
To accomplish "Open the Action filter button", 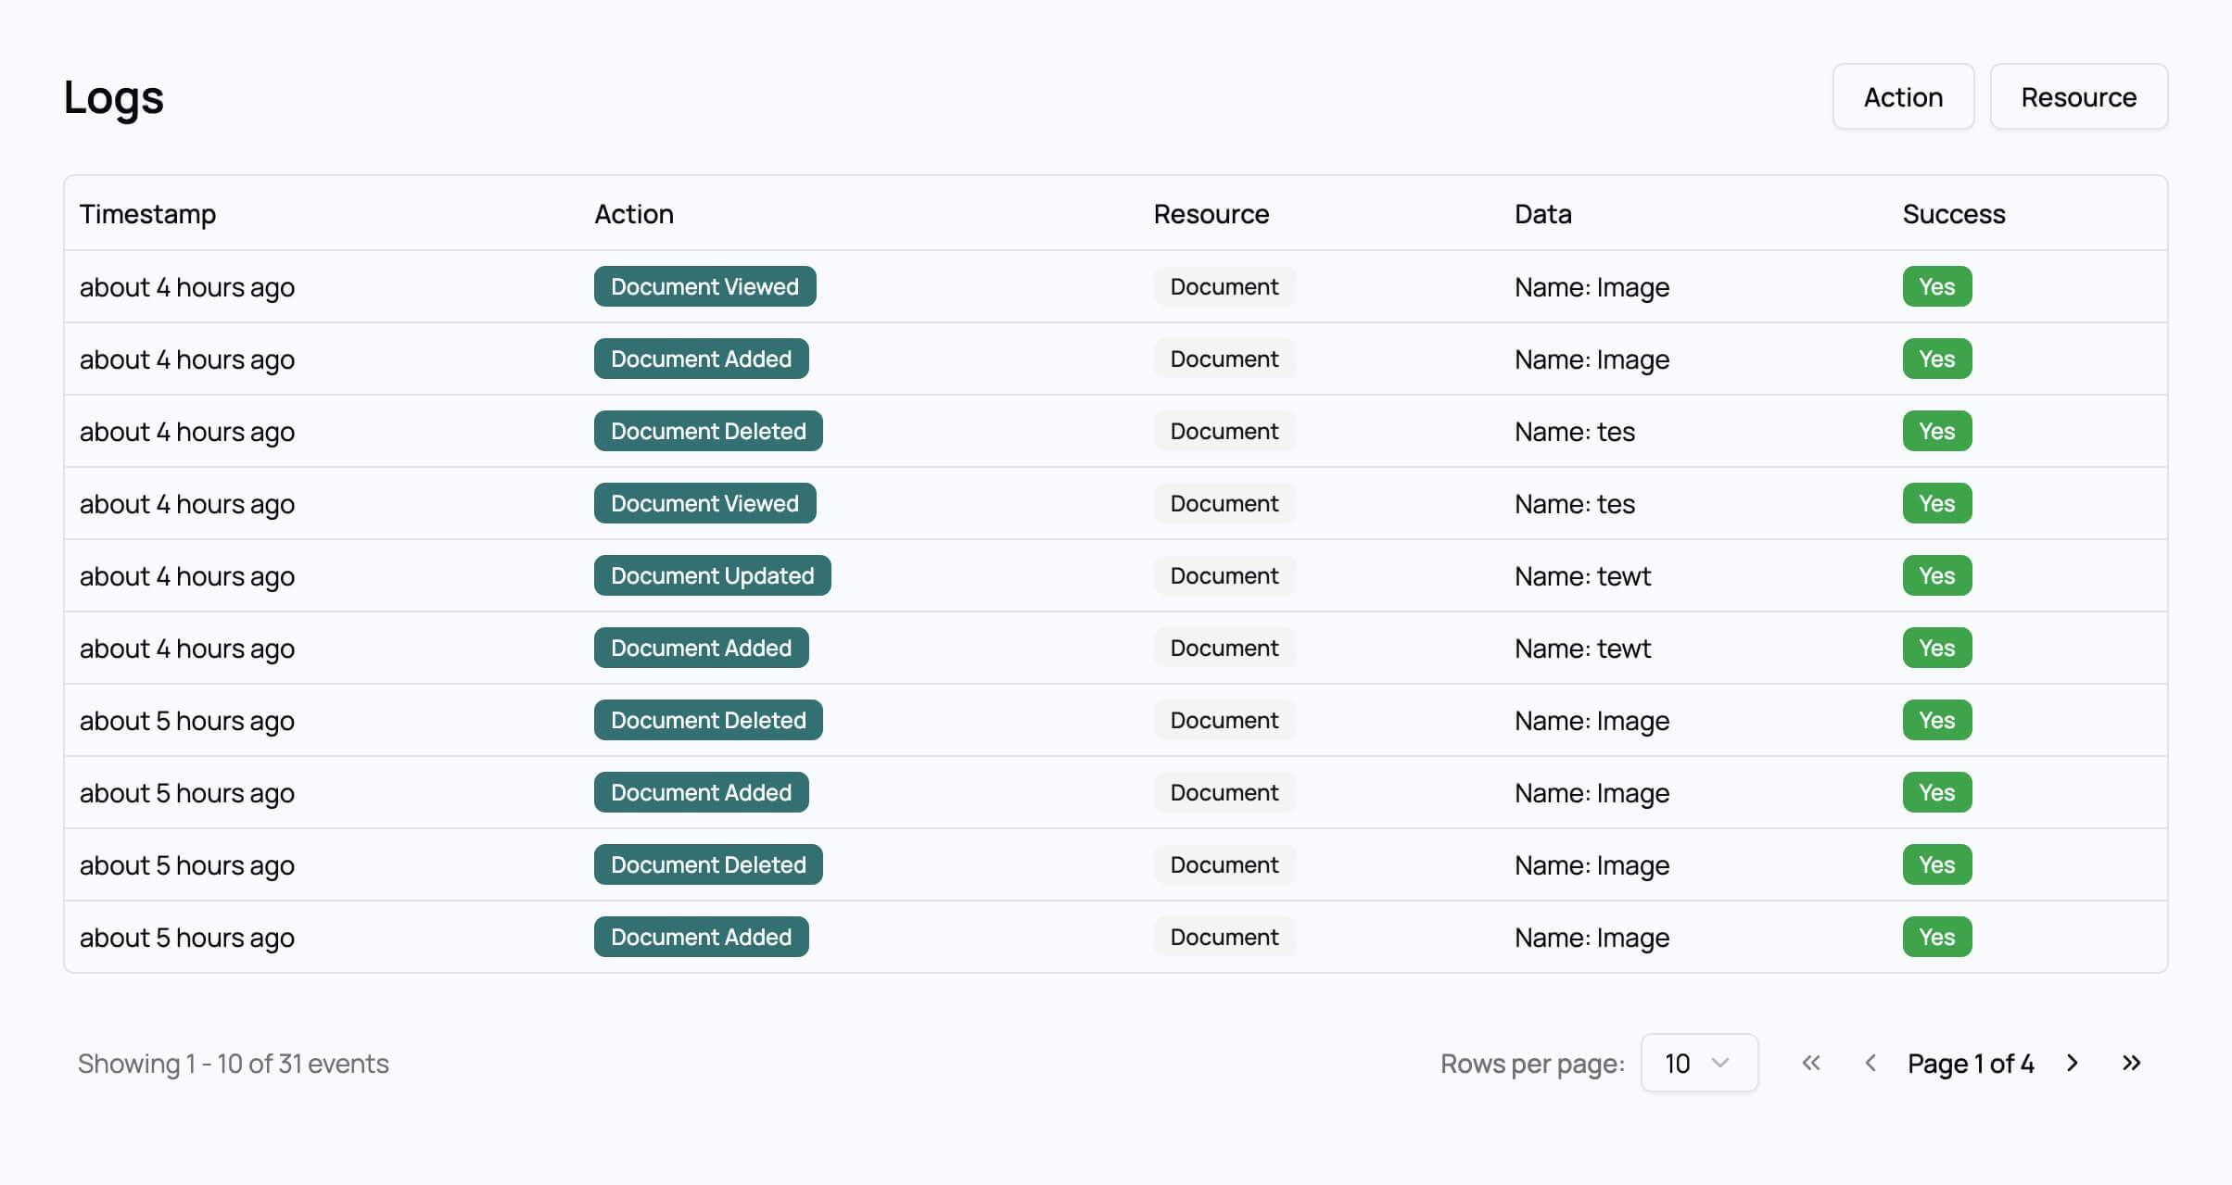I will coord(1903,96).
